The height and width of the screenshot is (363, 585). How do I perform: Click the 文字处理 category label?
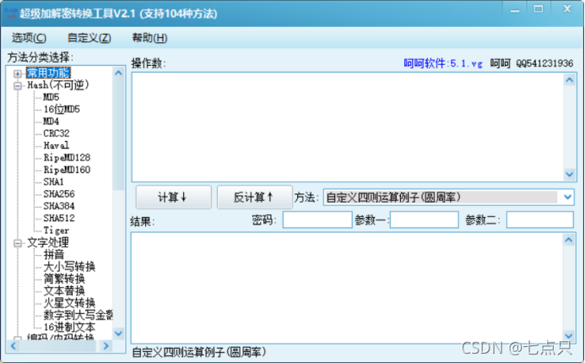coord(48,242)
